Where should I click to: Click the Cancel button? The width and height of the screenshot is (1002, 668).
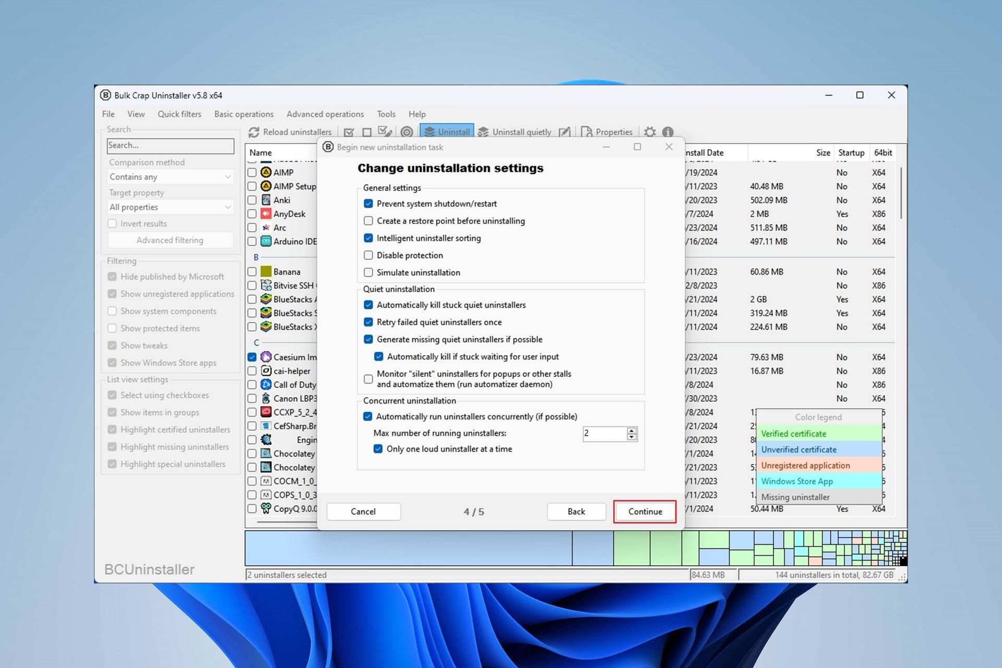click(x=363, y=511)
